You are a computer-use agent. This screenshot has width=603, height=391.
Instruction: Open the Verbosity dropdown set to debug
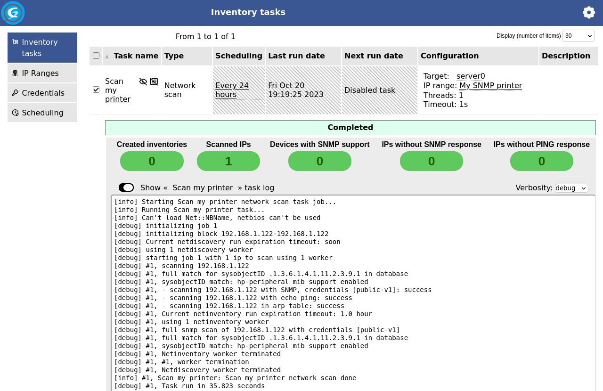point(572,188)
